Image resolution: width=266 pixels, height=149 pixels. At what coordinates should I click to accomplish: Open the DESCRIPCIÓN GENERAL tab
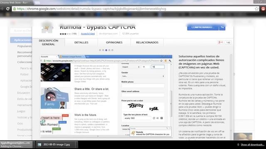(49, 42)
